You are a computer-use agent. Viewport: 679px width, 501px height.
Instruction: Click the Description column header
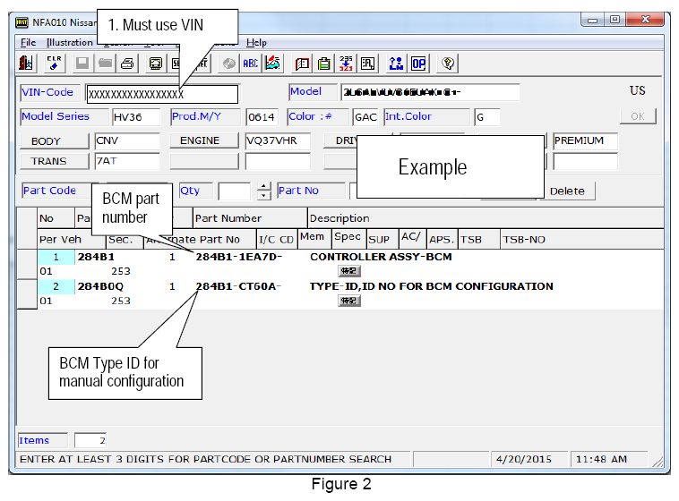[486, 218]
